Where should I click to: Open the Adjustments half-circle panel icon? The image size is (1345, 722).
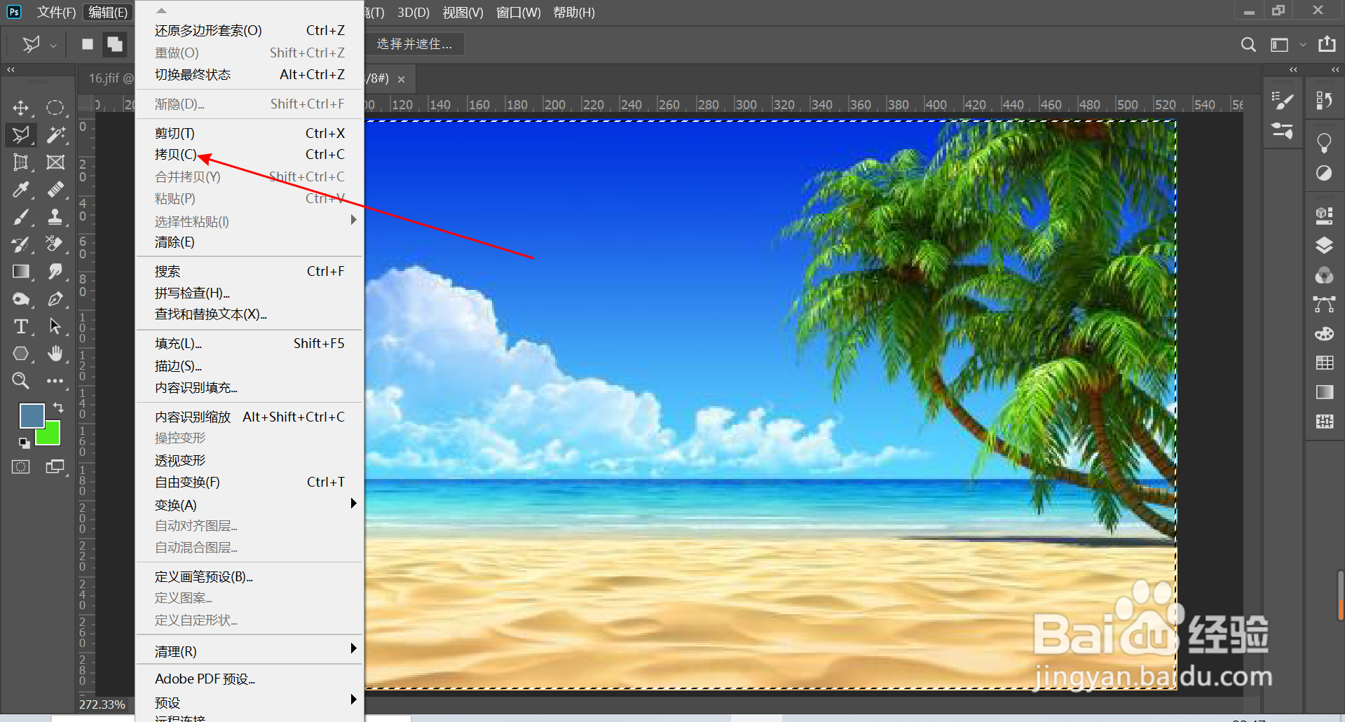click(x=1324, y=173)
